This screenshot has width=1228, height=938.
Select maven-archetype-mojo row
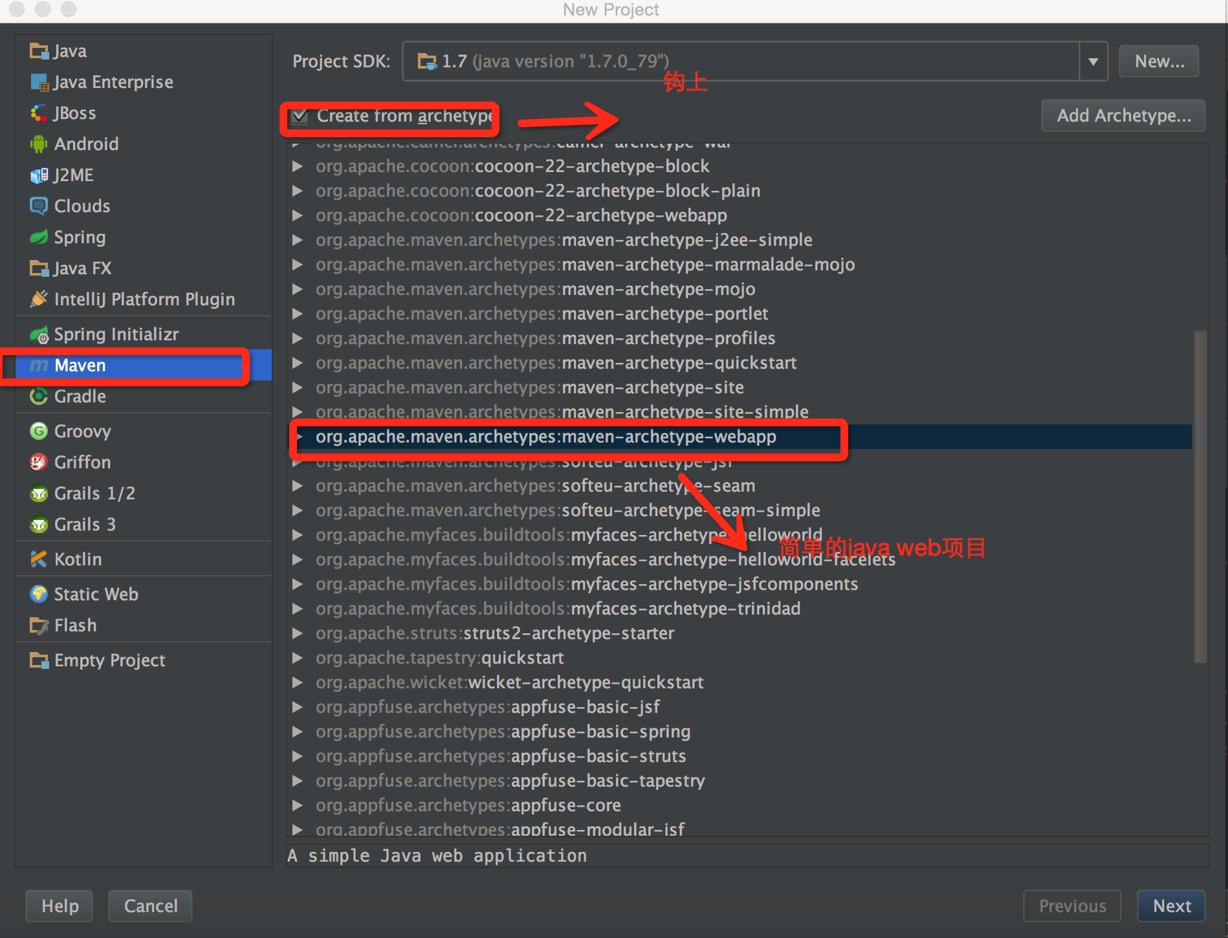pyautogui.click(x=741, y=289)
